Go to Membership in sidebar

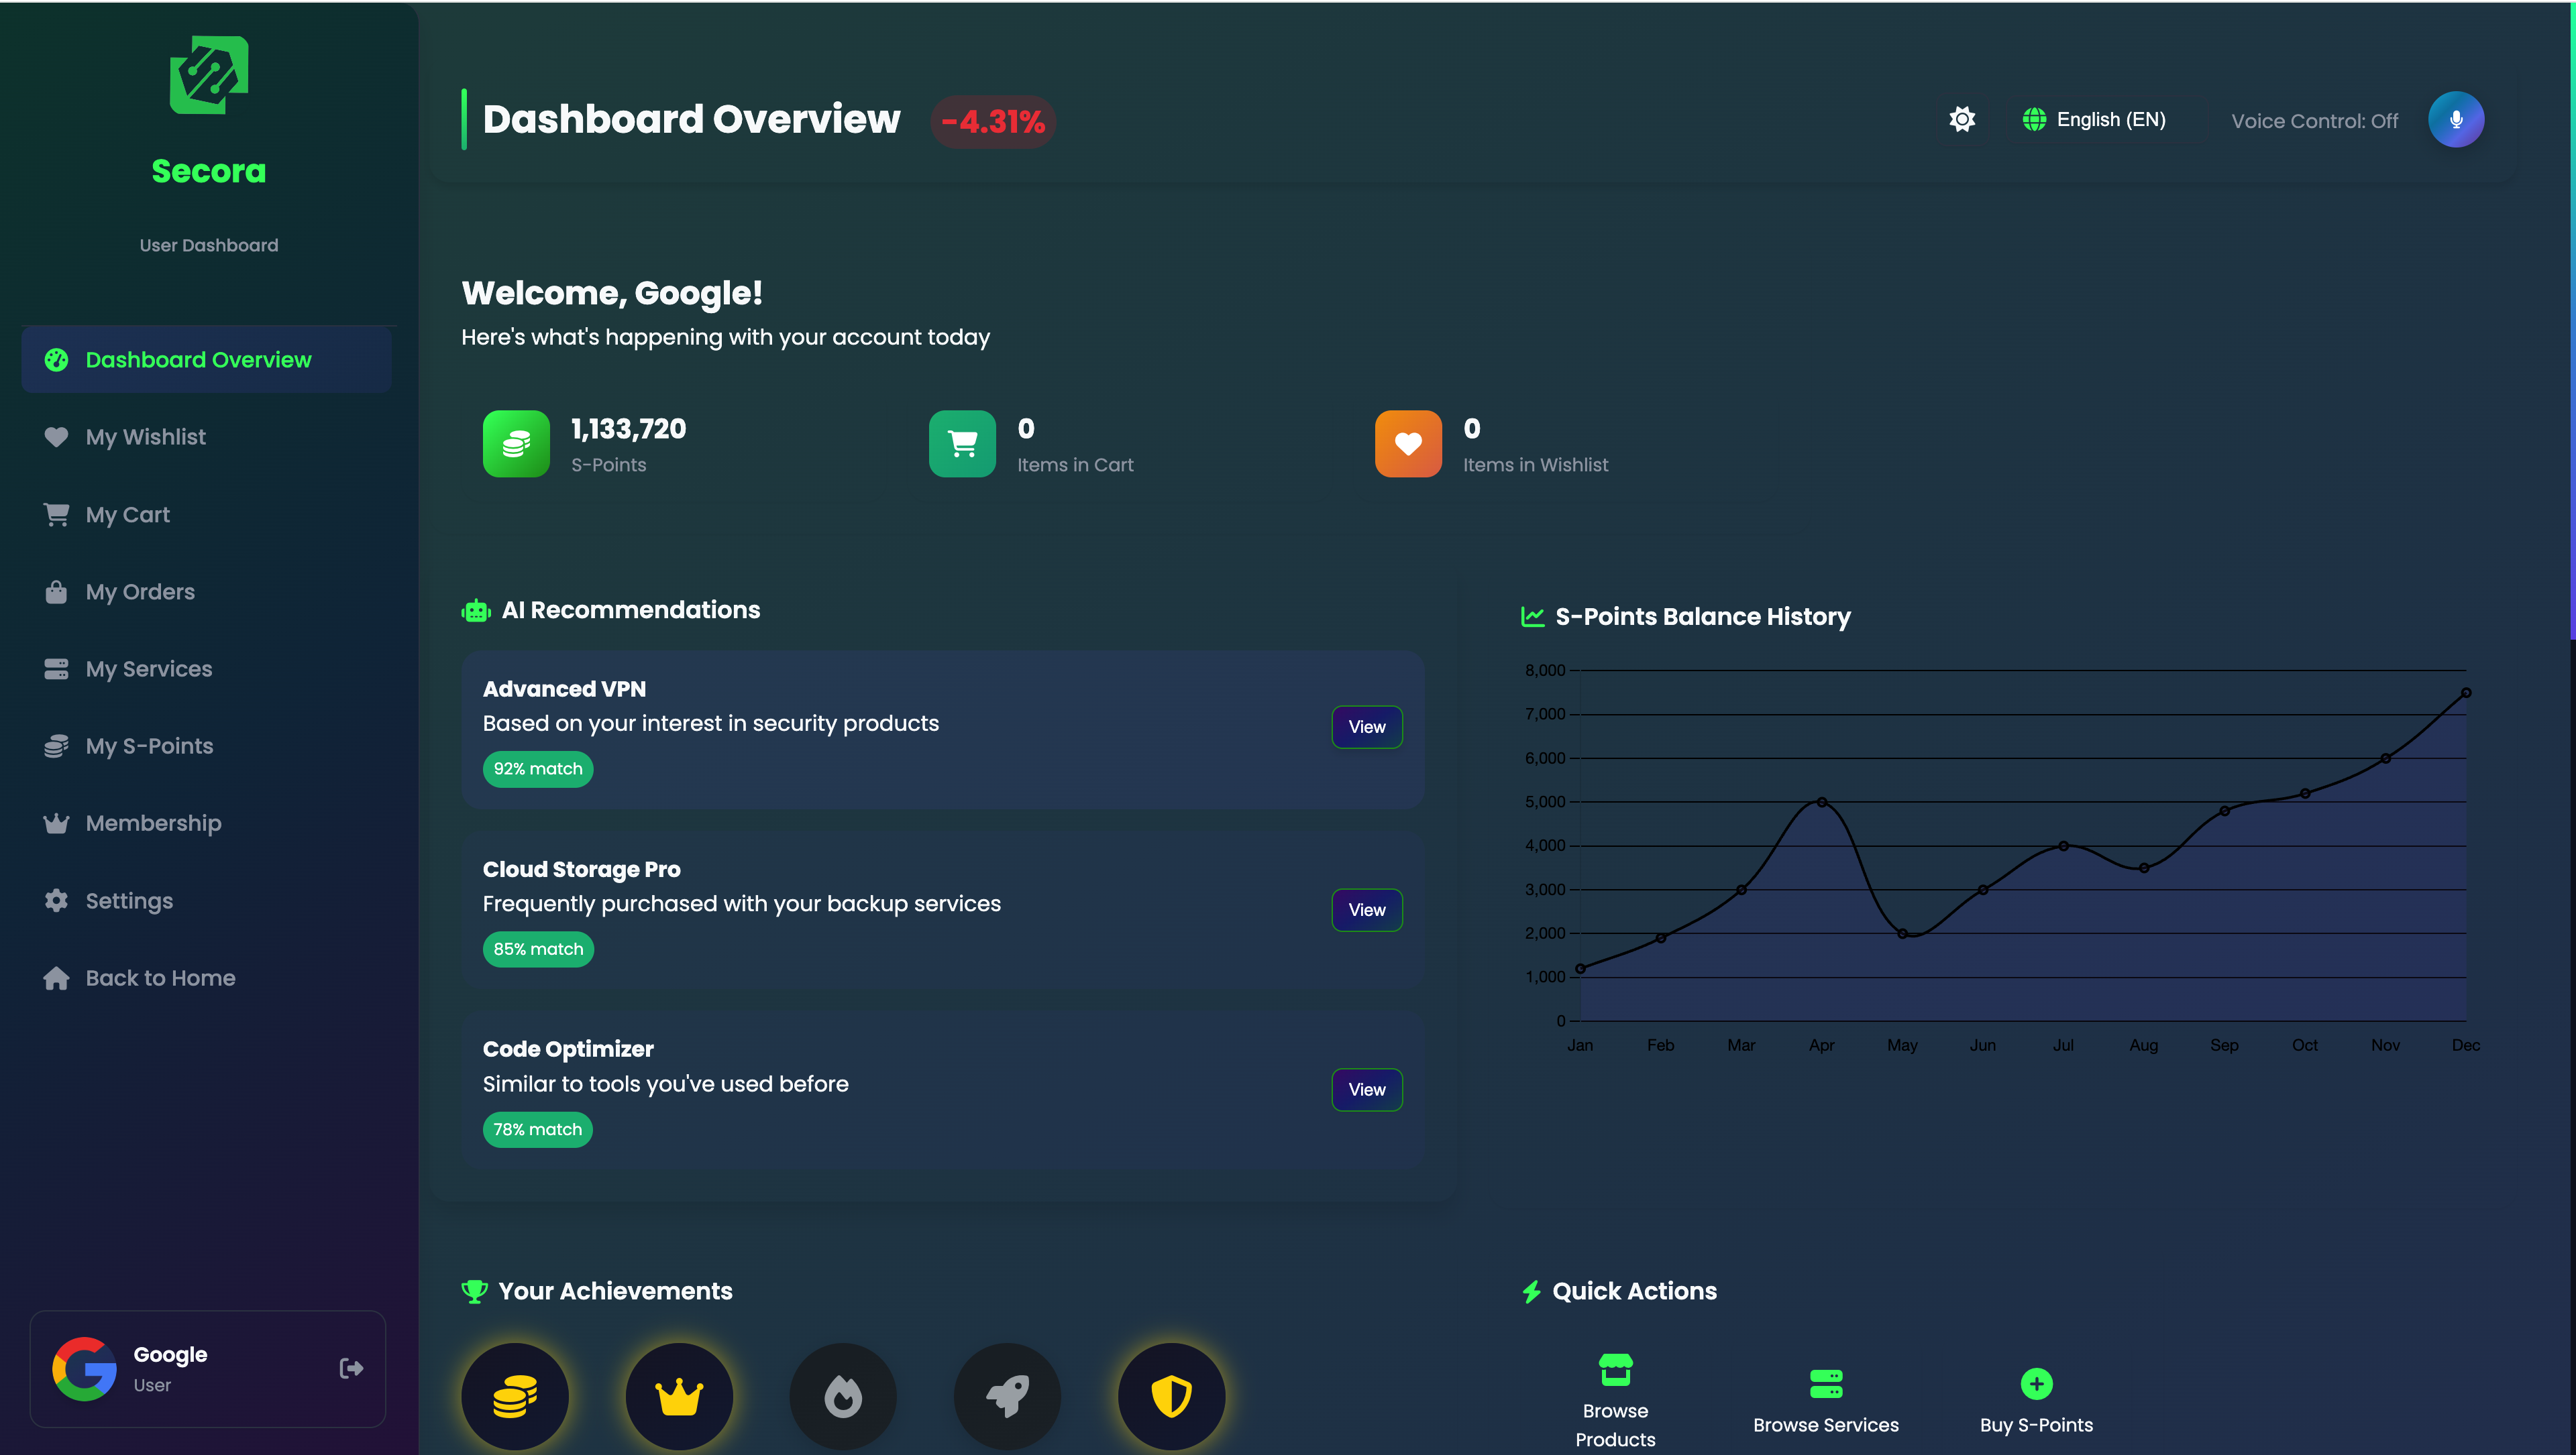point(153,823)
